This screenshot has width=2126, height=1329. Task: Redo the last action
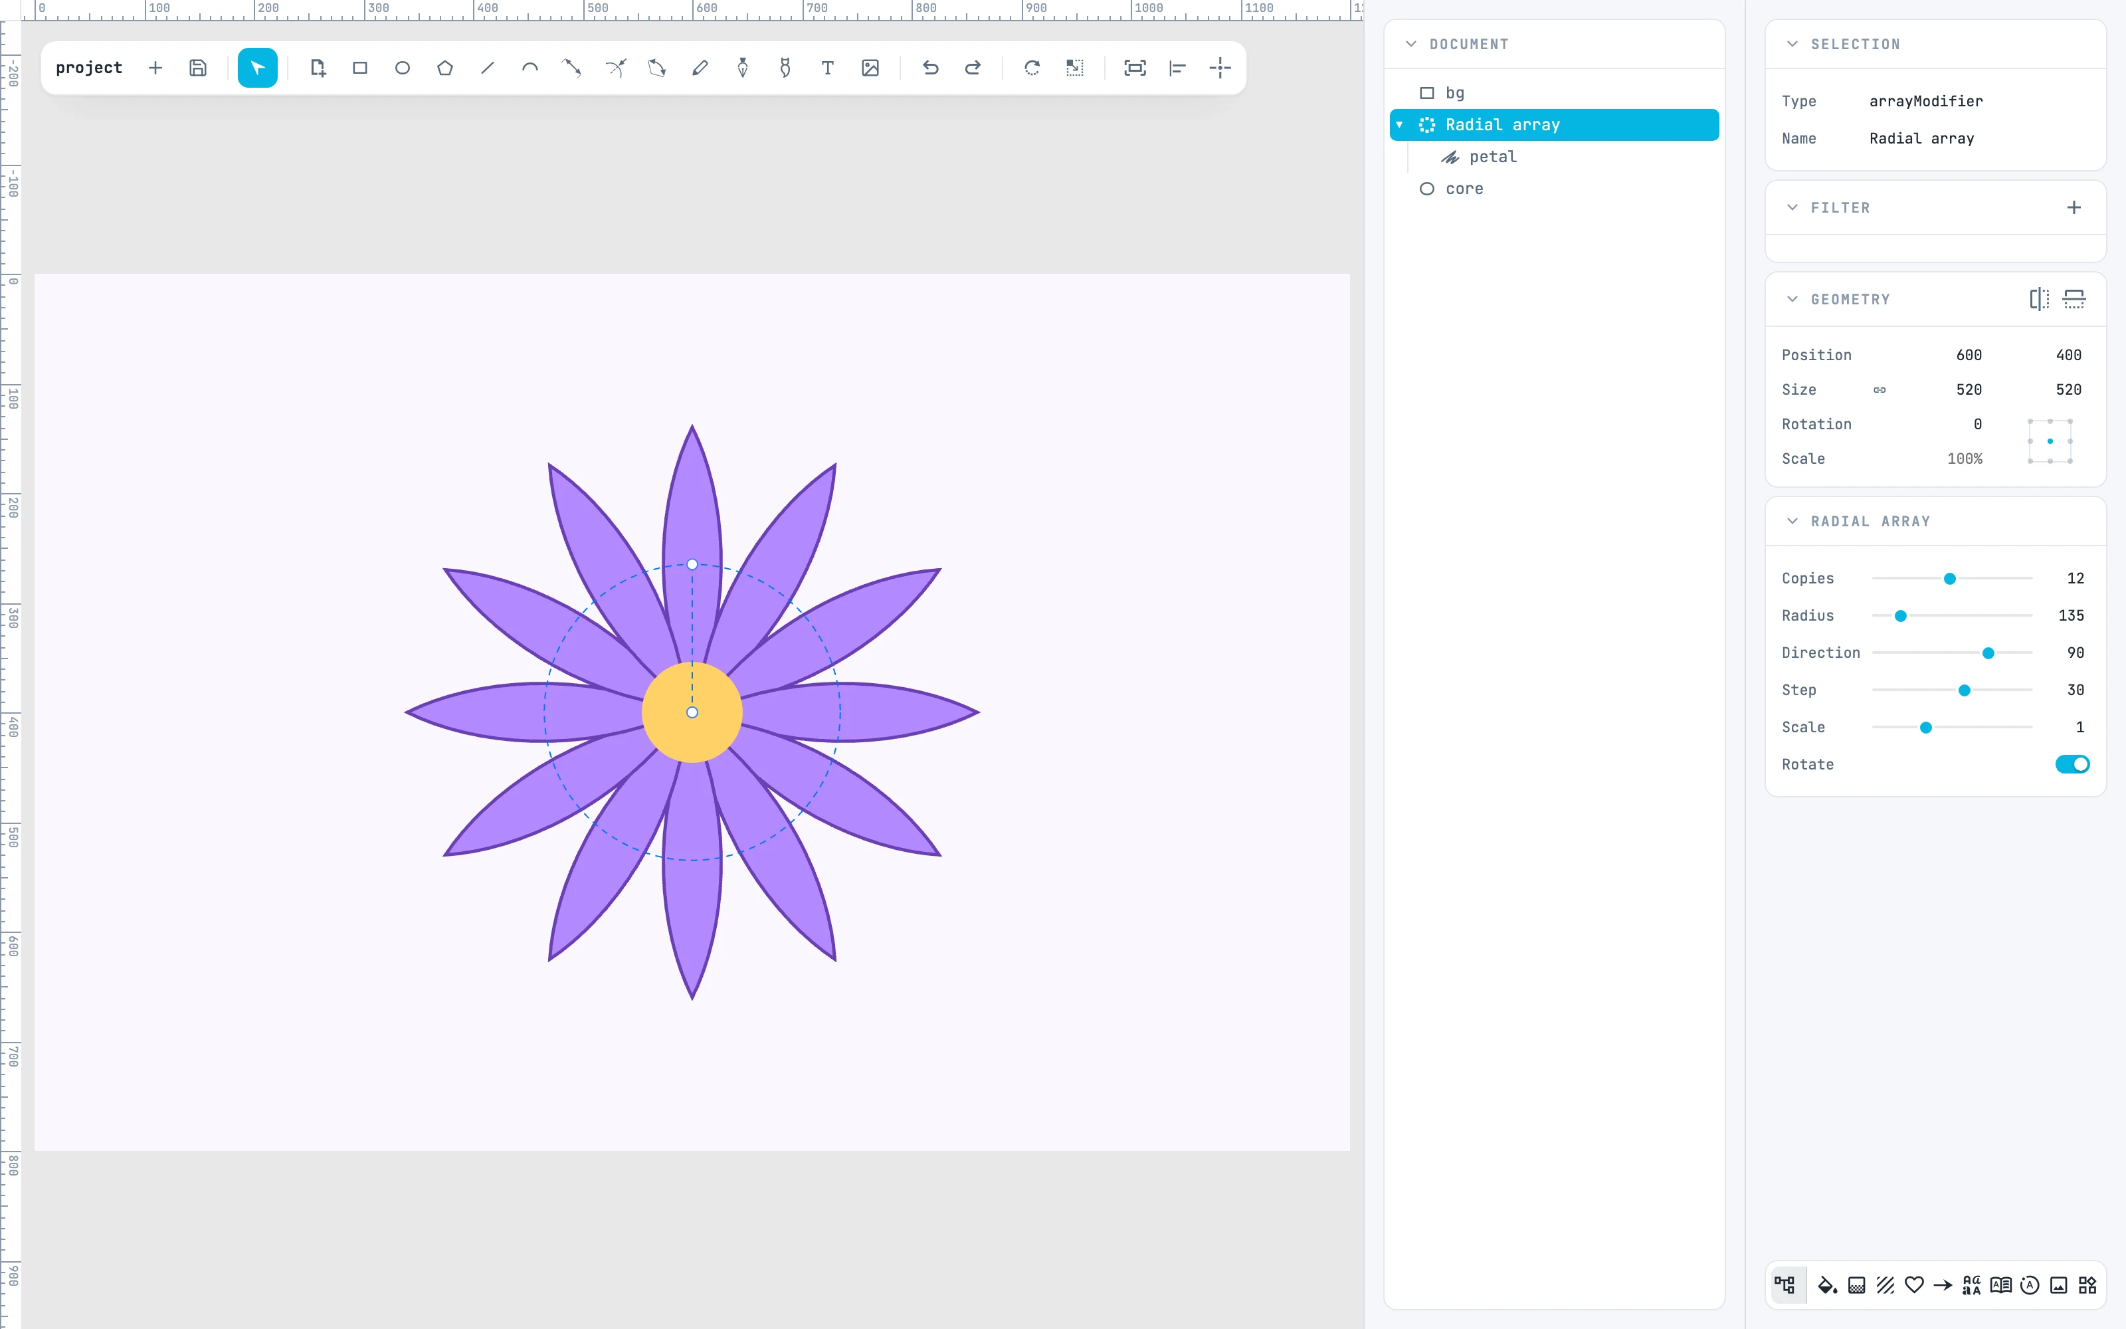973,68
